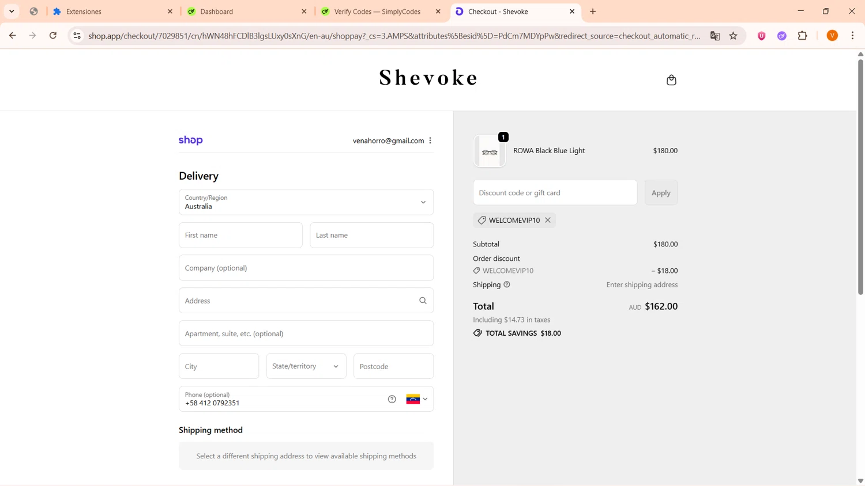Switch to the Dashboard tab
This screenshot has width=865, height=486.
point(247,12)
